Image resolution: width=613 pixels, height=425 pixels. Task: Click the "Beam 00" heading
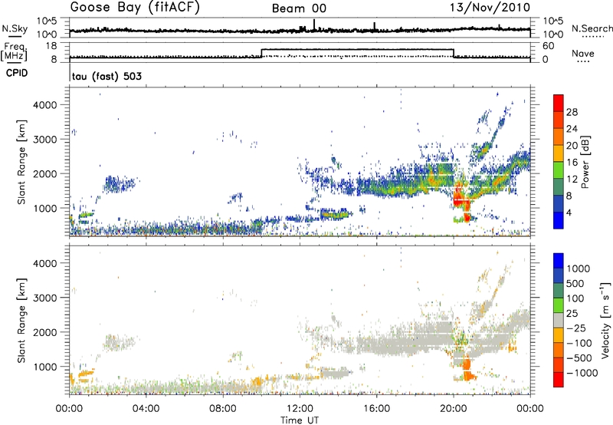pyautogui.click(x=299, y=8)
